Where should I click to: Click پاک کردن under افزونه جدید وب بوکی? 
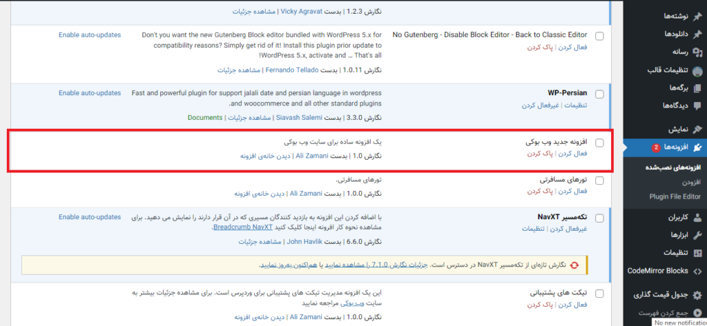pos(541,154)
